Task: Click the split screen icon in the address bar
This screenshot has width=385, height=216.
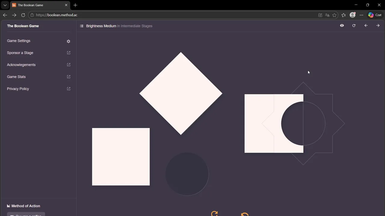Action: click(x=320, y=15)
